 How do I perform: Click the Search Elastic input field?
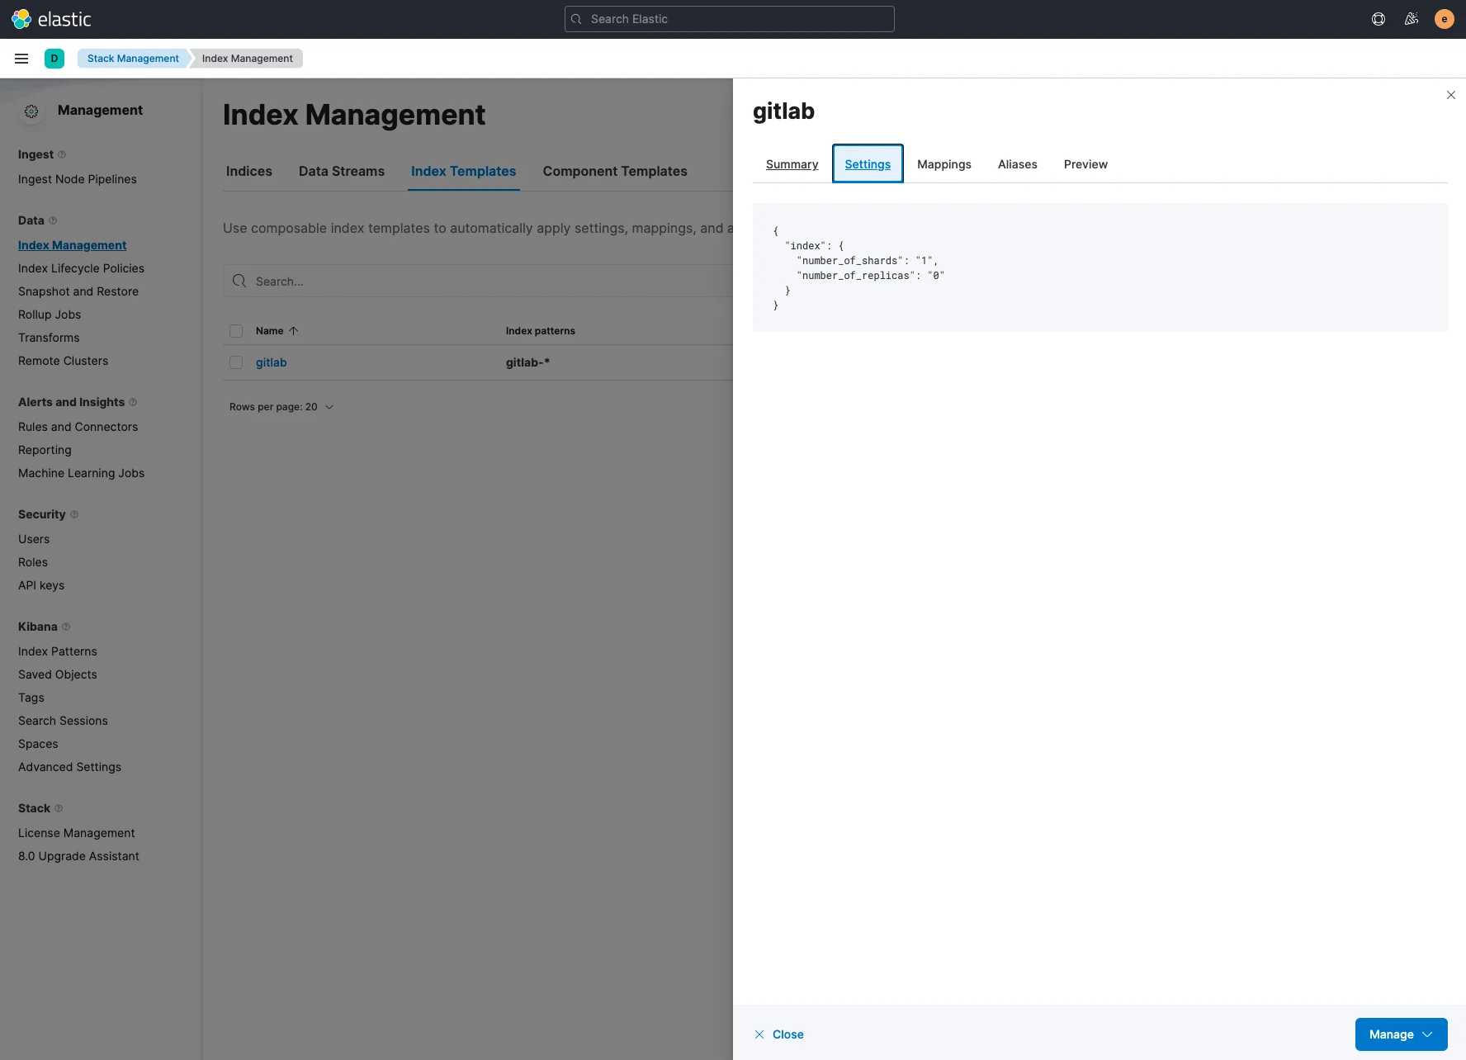(730, 19)
